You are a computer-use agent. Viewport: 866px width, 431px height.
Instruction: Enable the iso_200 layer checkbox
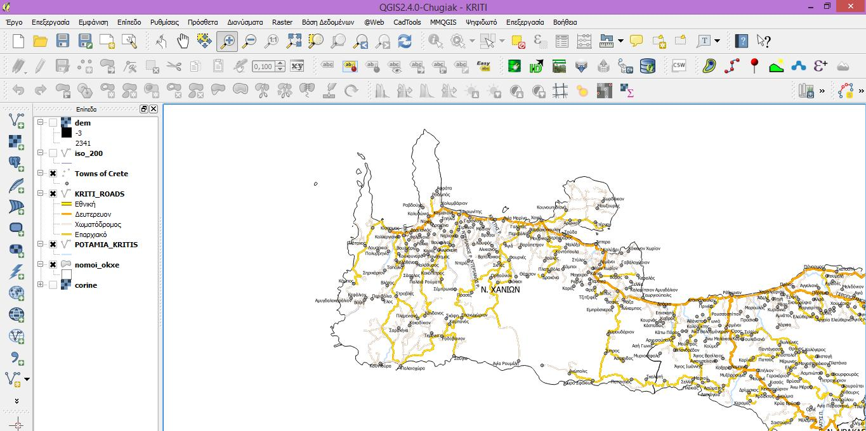coord(53,153)
